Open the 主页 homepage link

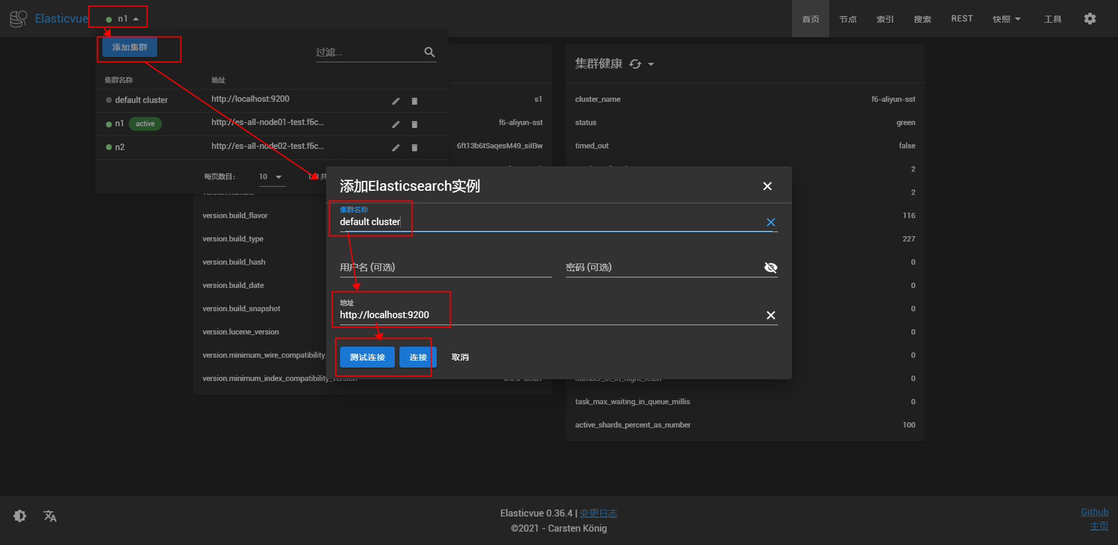coord(1099,526)
